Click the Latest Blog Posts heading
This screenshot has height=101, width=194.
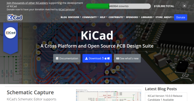(161, 89)
